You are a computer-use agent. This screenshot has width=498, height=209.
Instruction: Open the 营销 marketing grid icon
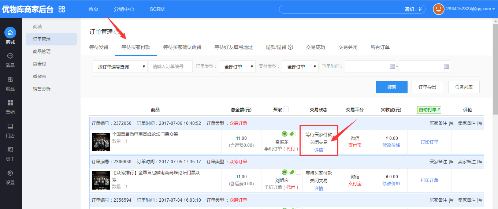[10, 103]
